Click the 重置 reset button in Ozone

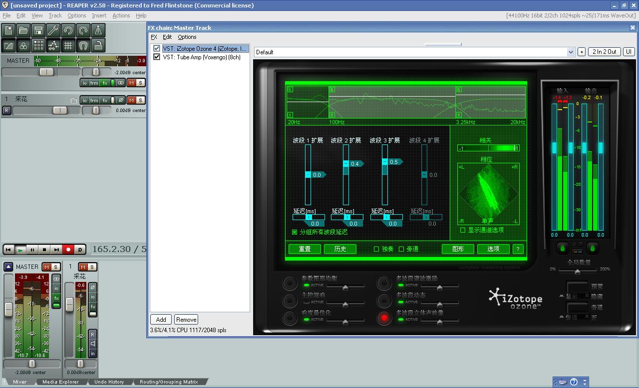[x=305, y=249]
